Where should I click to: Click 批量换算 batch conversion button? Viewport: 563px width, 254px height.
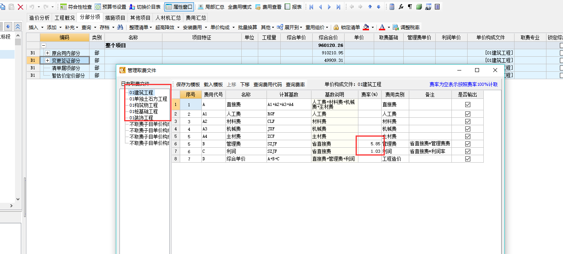pos(248,27)
